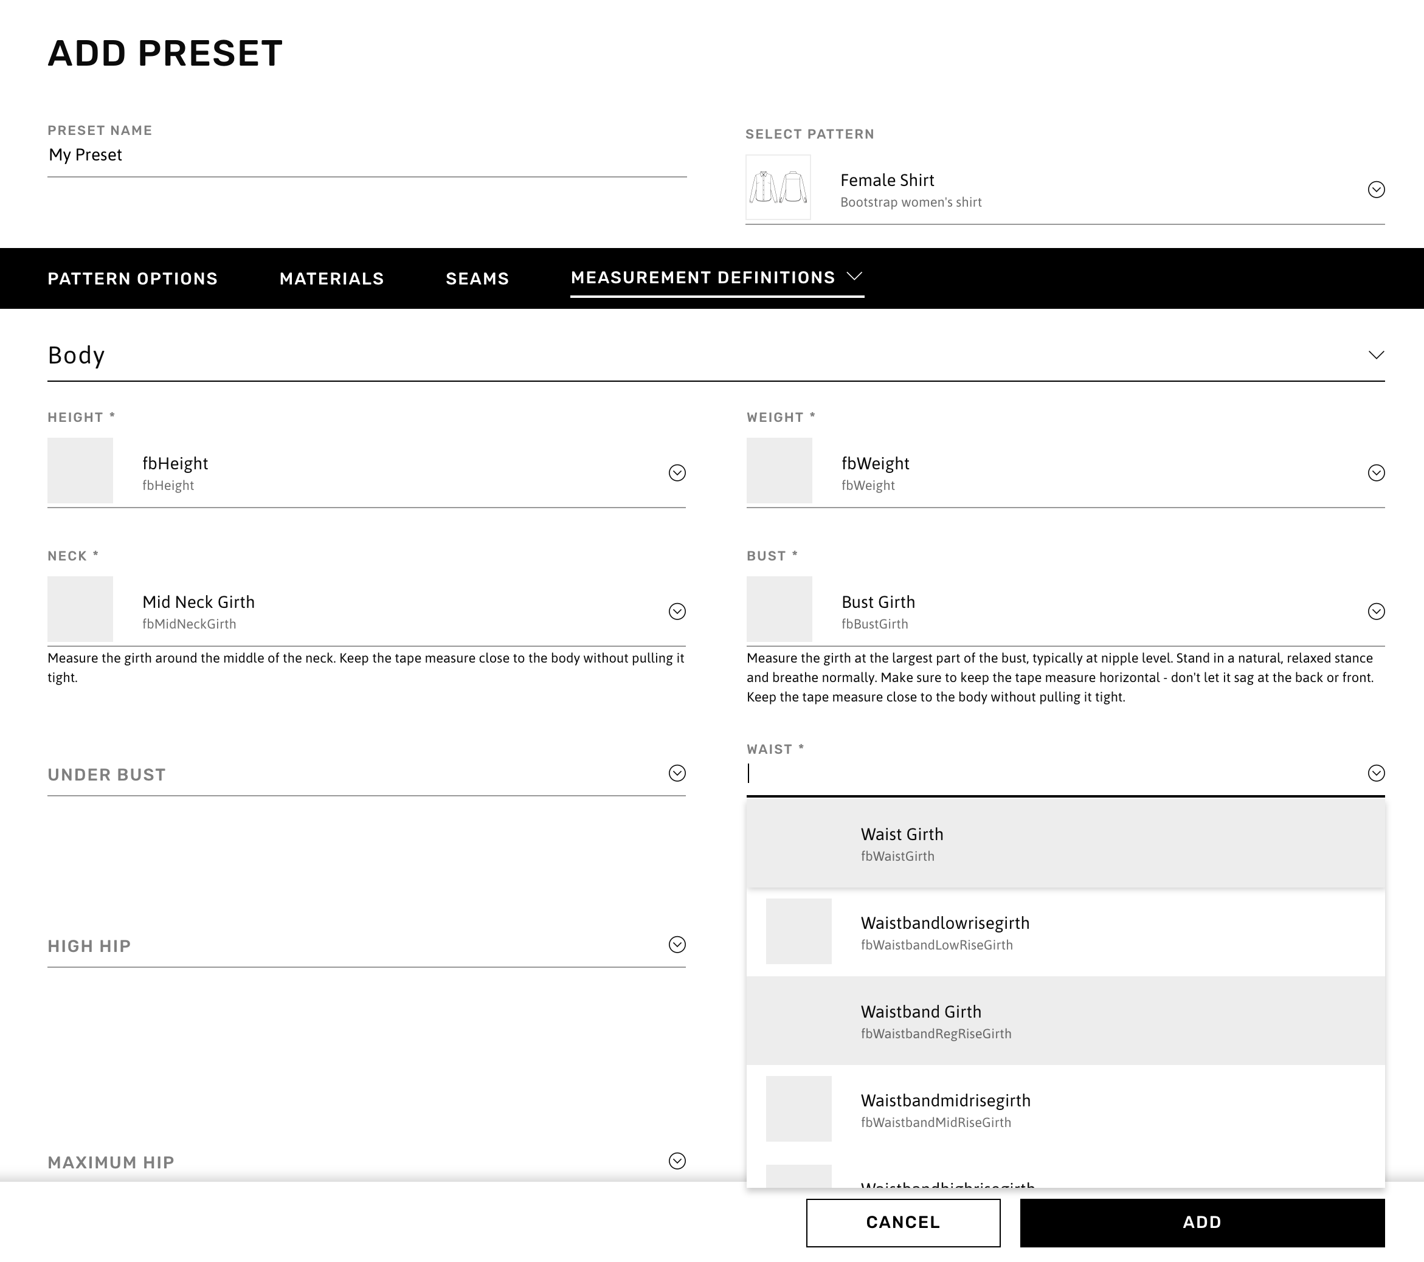
Task: Switch to PATTERN OPTIONS tab
Action: coord(133,278)
